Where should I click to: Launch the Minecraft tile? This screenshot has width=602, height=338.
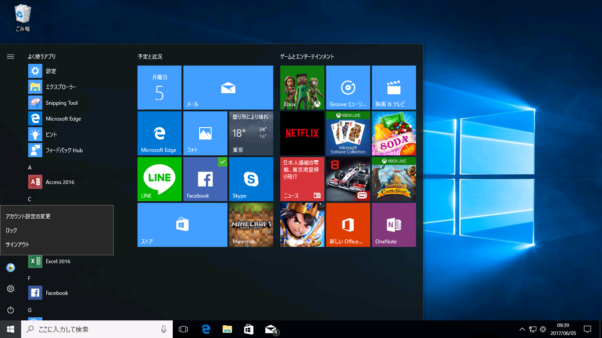(x=251, y=225)
